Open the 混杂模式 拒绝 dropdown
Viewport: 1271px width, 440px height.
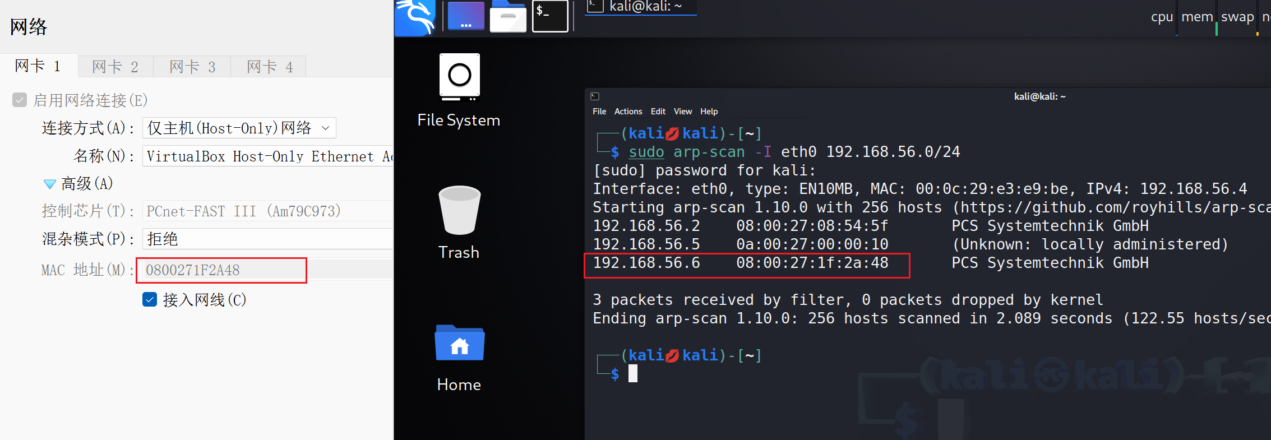coord(268,239)
